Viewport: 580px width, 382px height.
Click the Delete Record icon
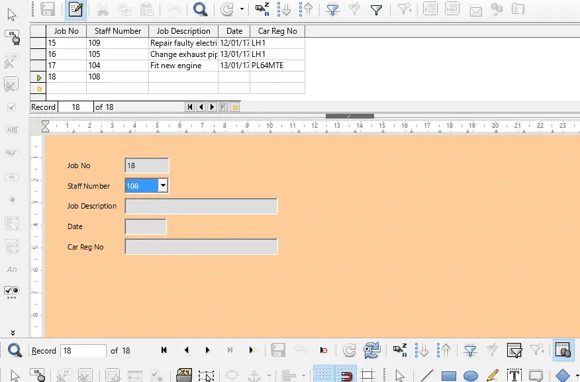[324, 350]
